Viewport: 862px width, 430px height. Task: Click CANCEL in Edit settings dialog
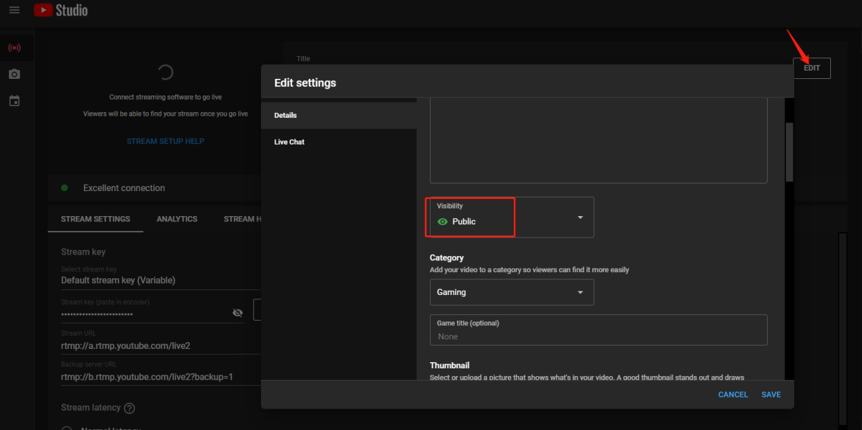pos(733,395)
